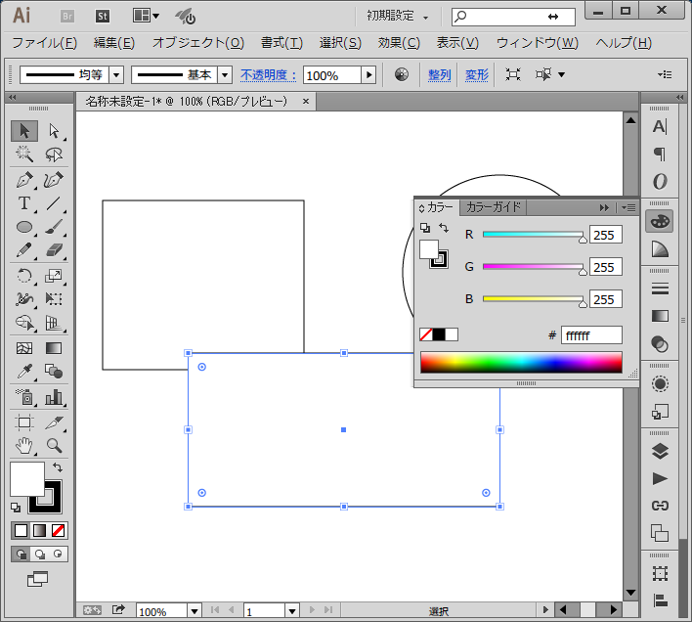Select the Rotate tool

pyautogui.click(x=24, y=276)
